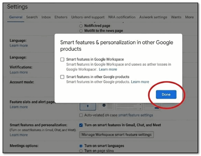The image size is (201, 156).
Task: Open the Inbox settings tab
Action: pos(46,17)
